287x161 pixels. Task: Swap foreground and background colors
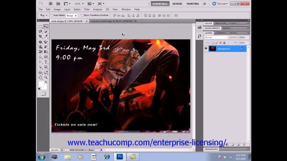coord(46,82)
